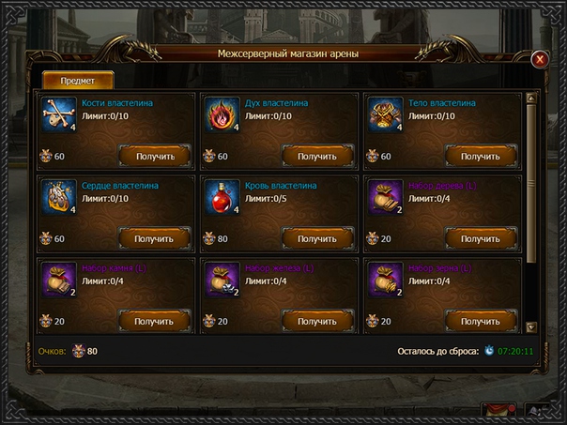Screen dimensions: 567x425
Task: Select the Дух властелина flame icon
Action: point(222,114)
